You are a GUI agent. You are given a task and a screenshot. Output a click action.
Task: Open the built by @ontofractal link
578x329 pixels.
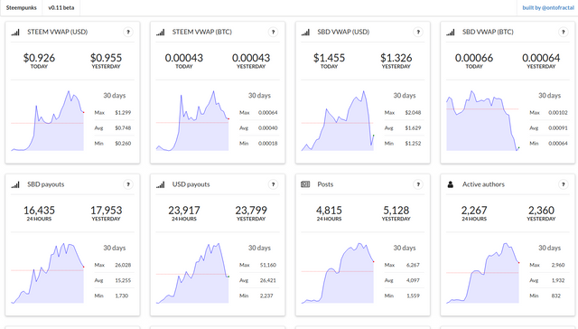click(x=548, y=8)
